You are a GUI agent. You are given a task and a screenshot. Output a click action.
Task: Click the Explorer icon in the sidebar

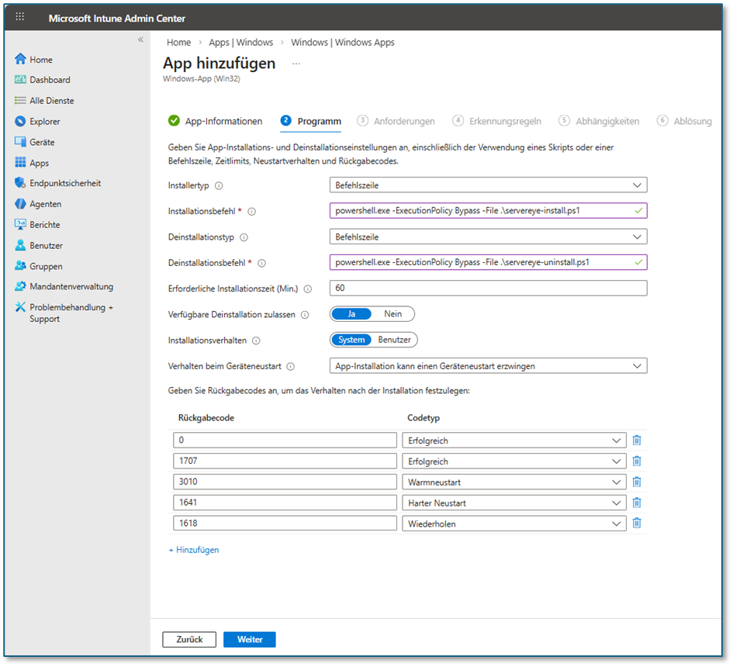[20, 121]
